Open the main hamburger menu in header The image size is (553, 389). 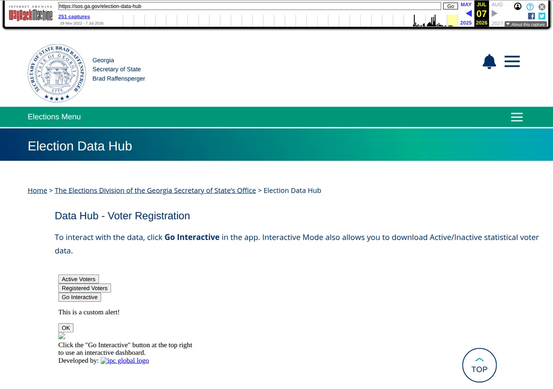512,61
